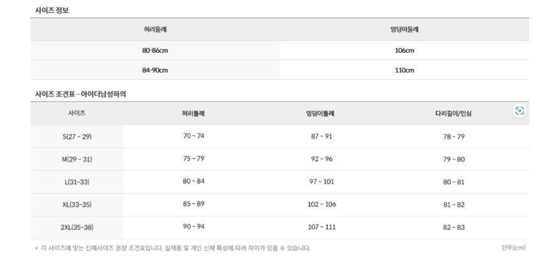Click the 80 ~ 81 inseam value

[453, 182]
